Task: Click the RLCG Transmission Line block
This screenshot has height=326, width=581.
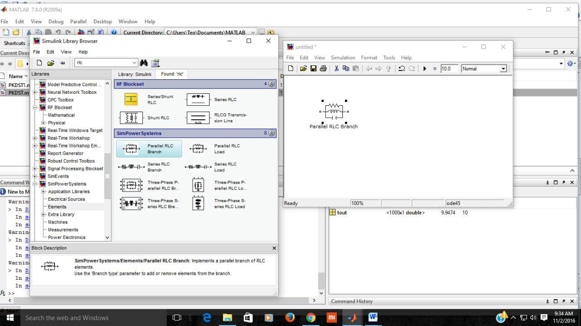Action: (198, 117)
